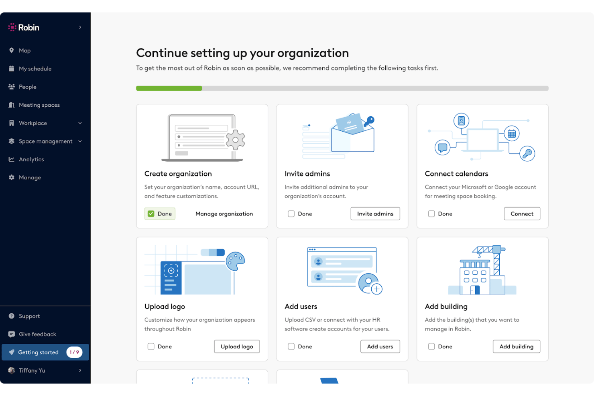
Task: Click the Add building button
Action: [517, 347]
